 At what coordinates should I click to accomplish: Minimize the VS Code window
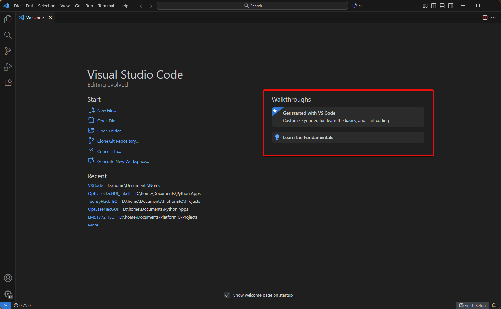pos(463,6)
